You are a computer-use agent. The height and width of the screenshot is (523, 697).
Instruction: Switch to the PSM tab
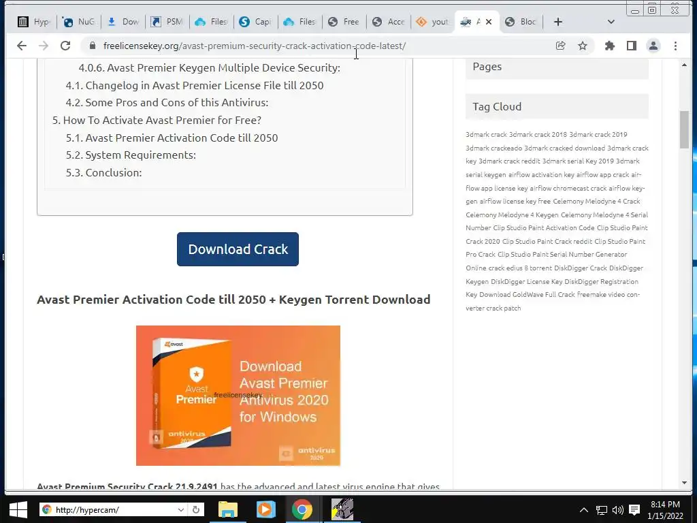[x=167, y=22]
